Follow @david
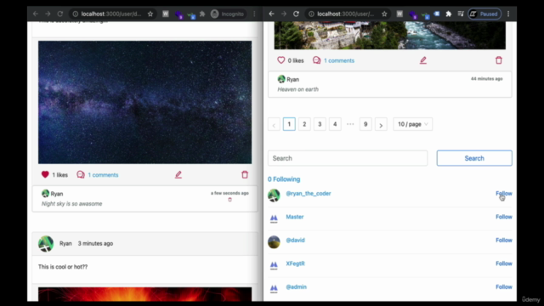The image size is (544, 306). 504,240
